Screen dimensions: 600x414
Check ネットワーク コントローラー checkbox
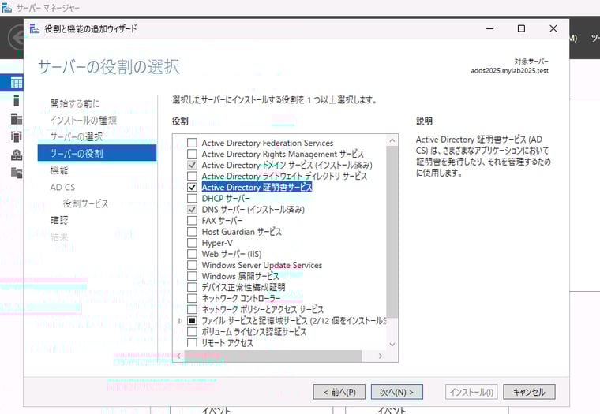192,298
